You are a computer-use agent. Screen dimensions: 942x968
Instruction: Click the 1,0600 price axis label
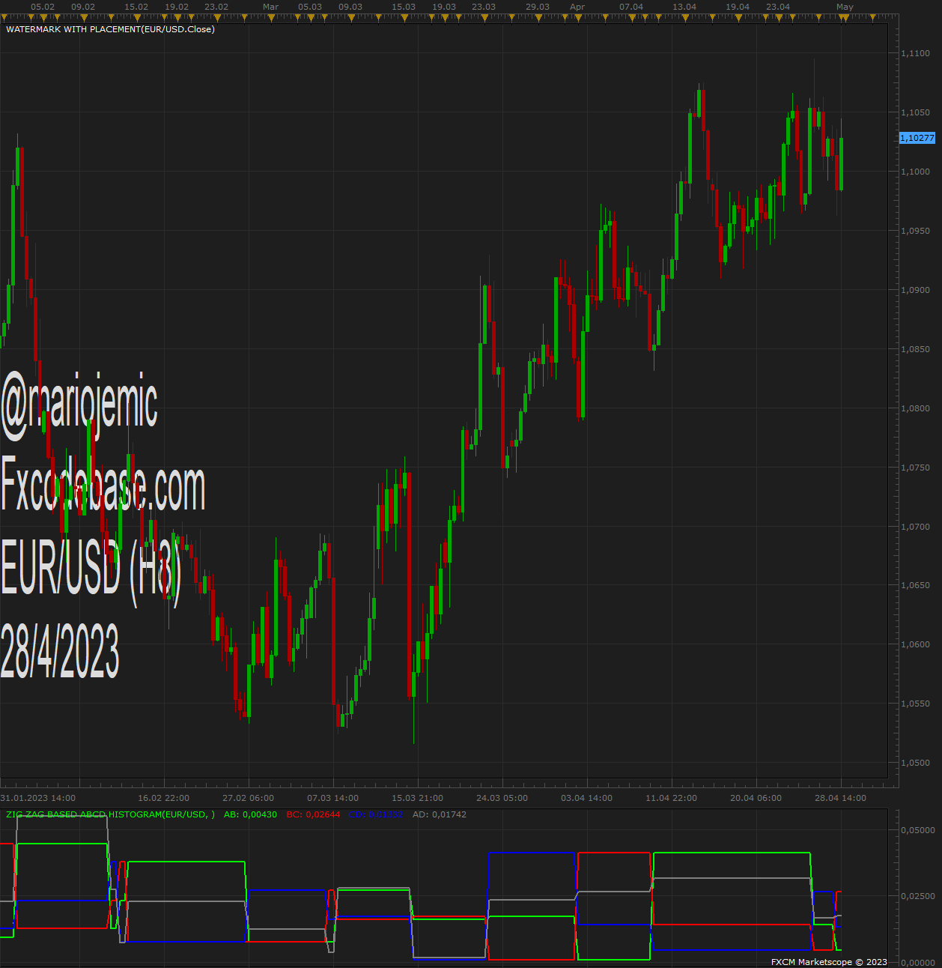915,644
